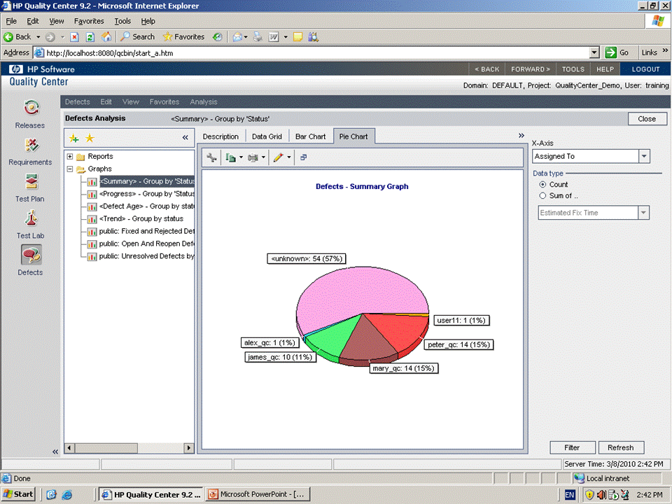Viewport: 672px width, 504px height.
Task: Click the graph settings wrench icon
Action: click(211, 157)
